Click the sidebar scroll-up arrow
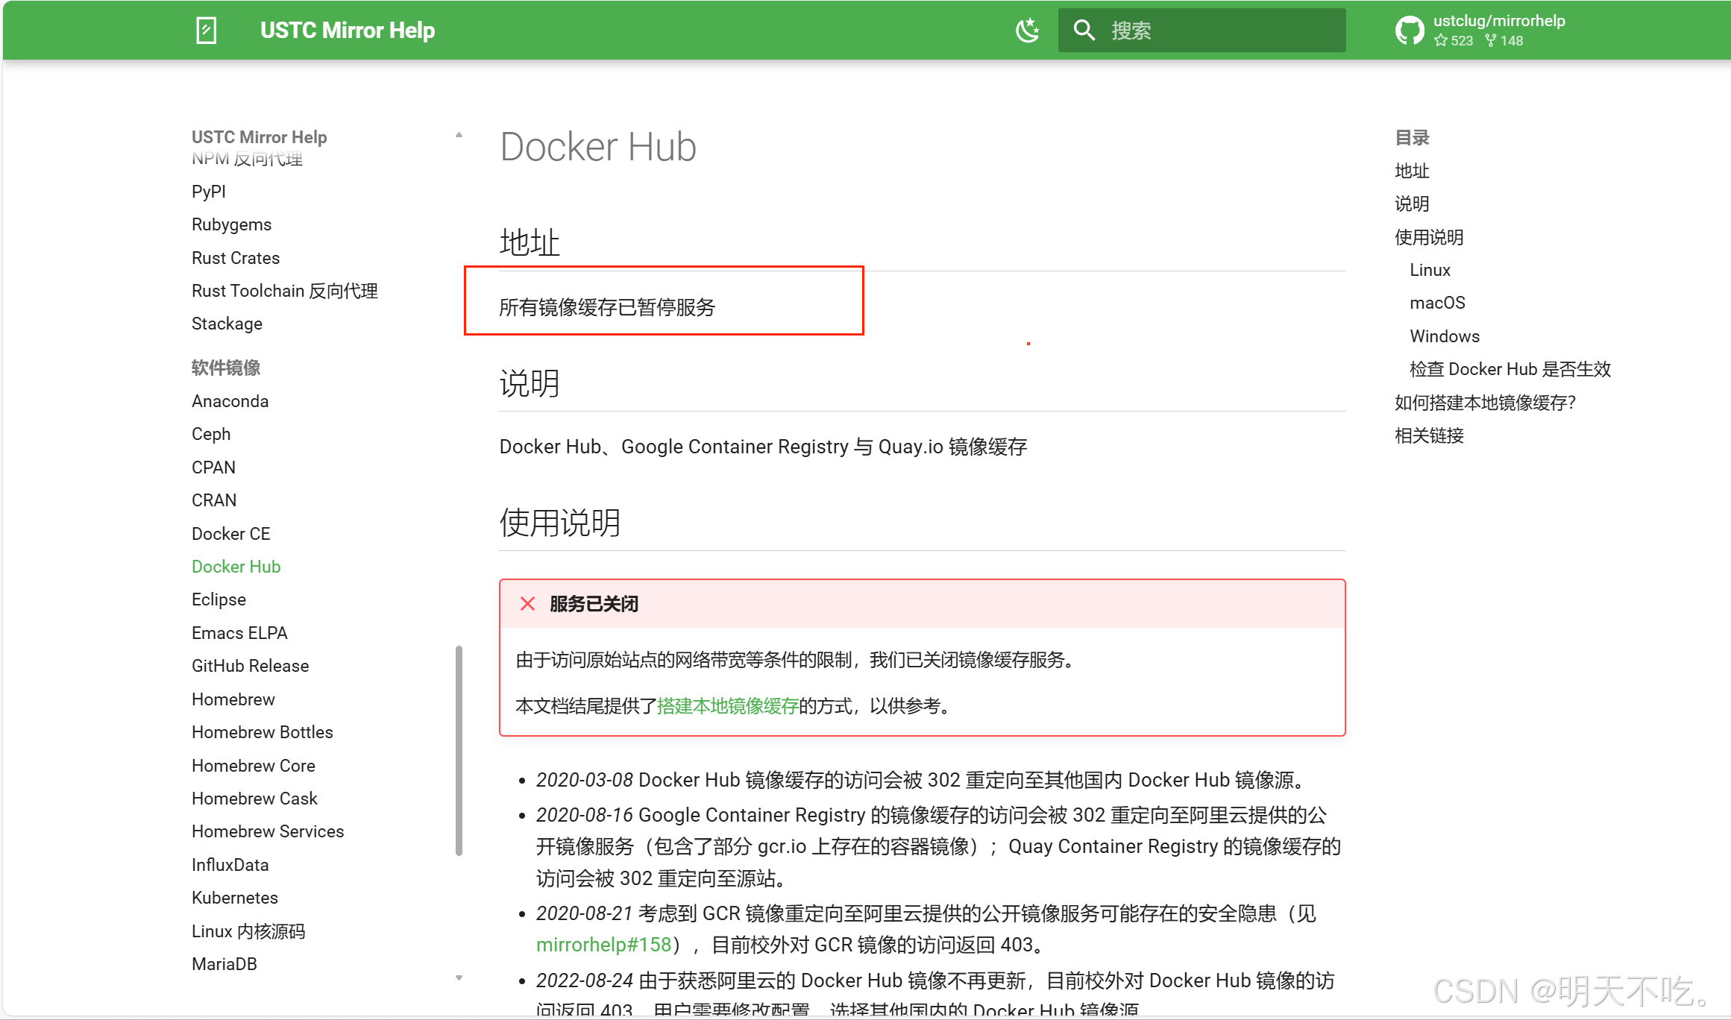The height and width of the screenshot is (1020, 1731). tap(459, 136)
